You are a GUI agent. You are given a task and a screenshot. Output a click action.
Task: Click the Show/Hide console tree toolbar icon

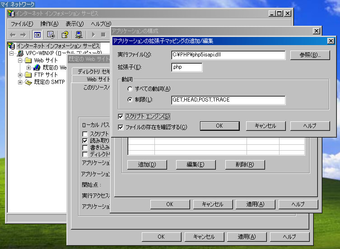pos(37,35)
